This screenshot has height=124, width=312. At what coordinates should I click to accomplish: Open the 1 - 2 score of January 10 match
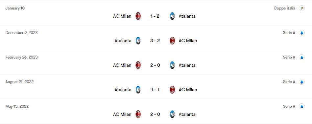155,16
